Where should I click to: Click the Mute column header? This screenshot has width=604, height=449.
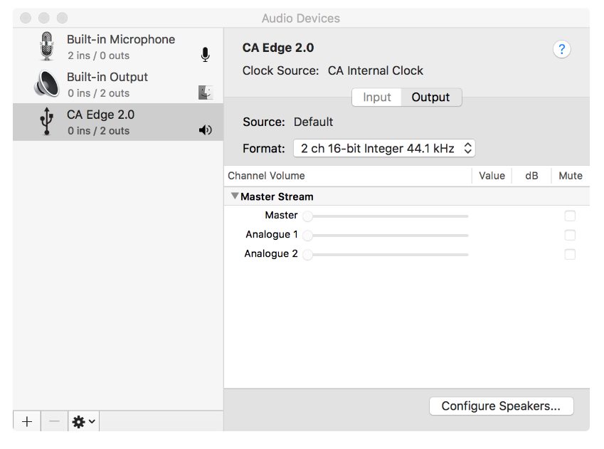[571, 176]
